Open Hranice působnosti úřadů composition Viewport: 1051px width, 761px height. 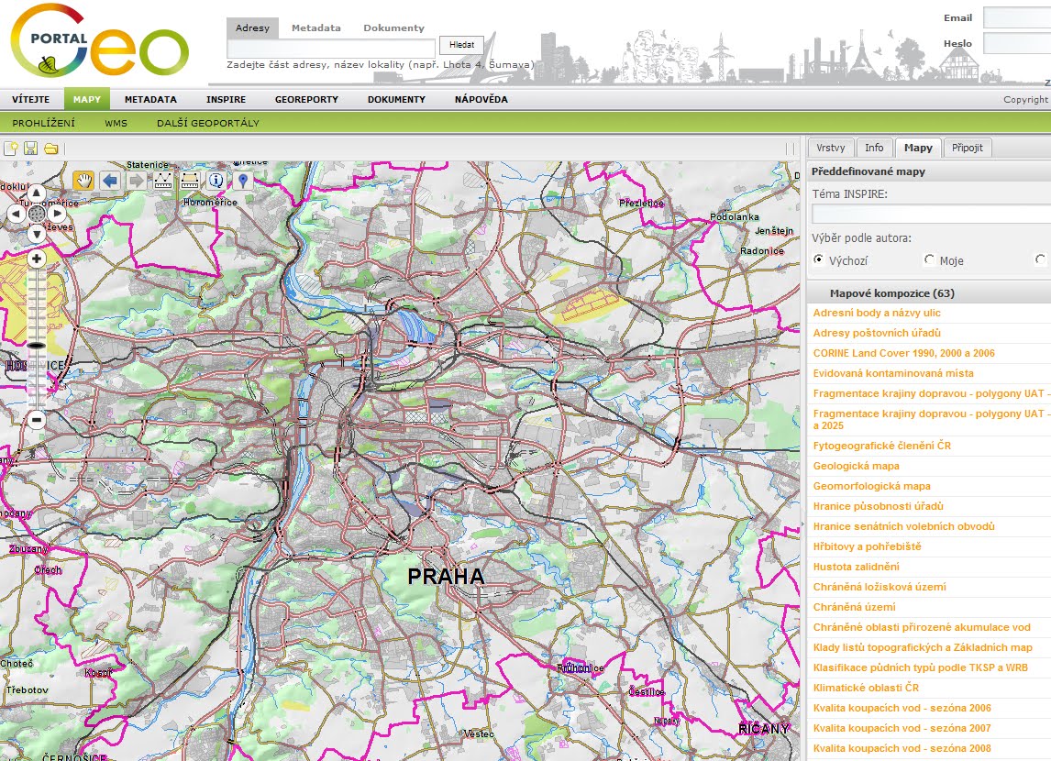(x=878, y=506)
